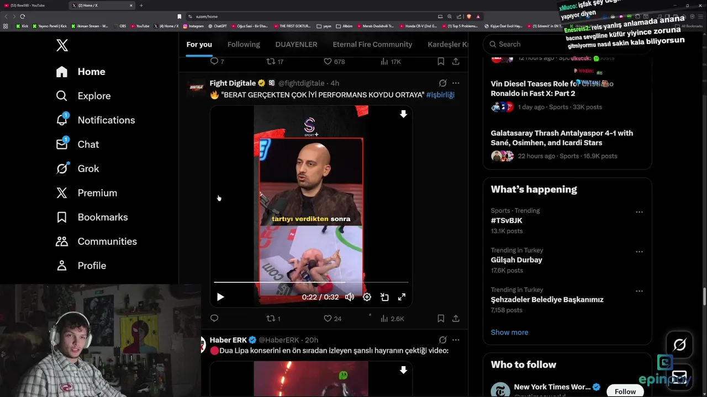Open more menu for #TSvBJK trend
The image size is (707, 397).
click(x=639, y=212)
